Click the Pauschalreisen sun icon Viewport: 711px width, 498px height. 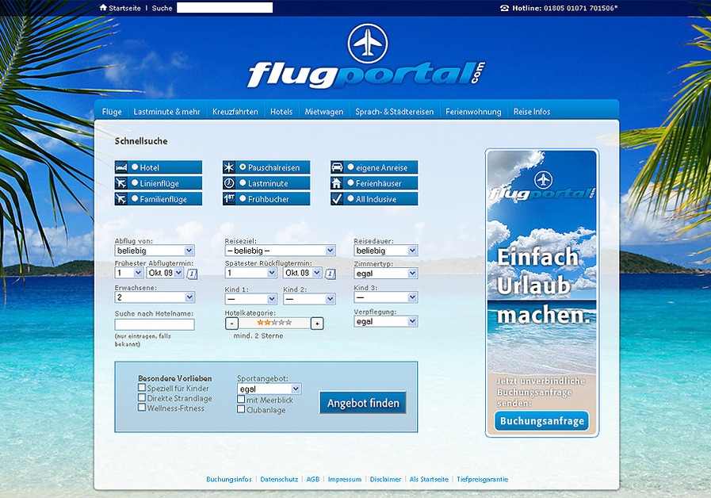click(x=228, y=167)
